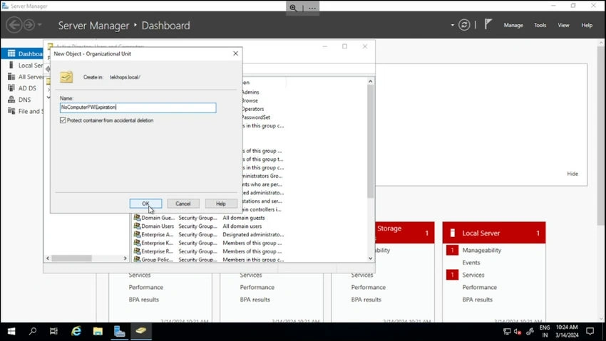Click right arrow of AD tree horizontal scrollbar
The height and width of the screenshot is (341, 606).
(x=125, y=258)
